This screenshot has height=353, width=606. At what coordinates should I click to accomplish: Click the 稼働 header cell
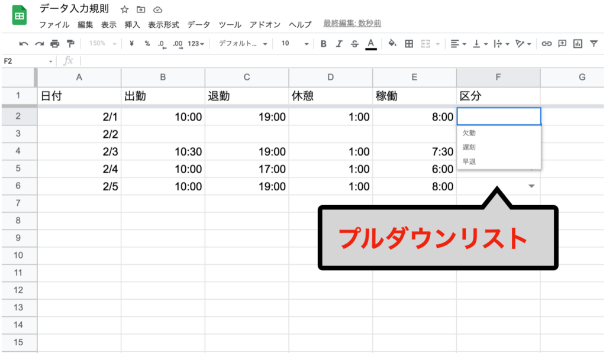point(414,96)
